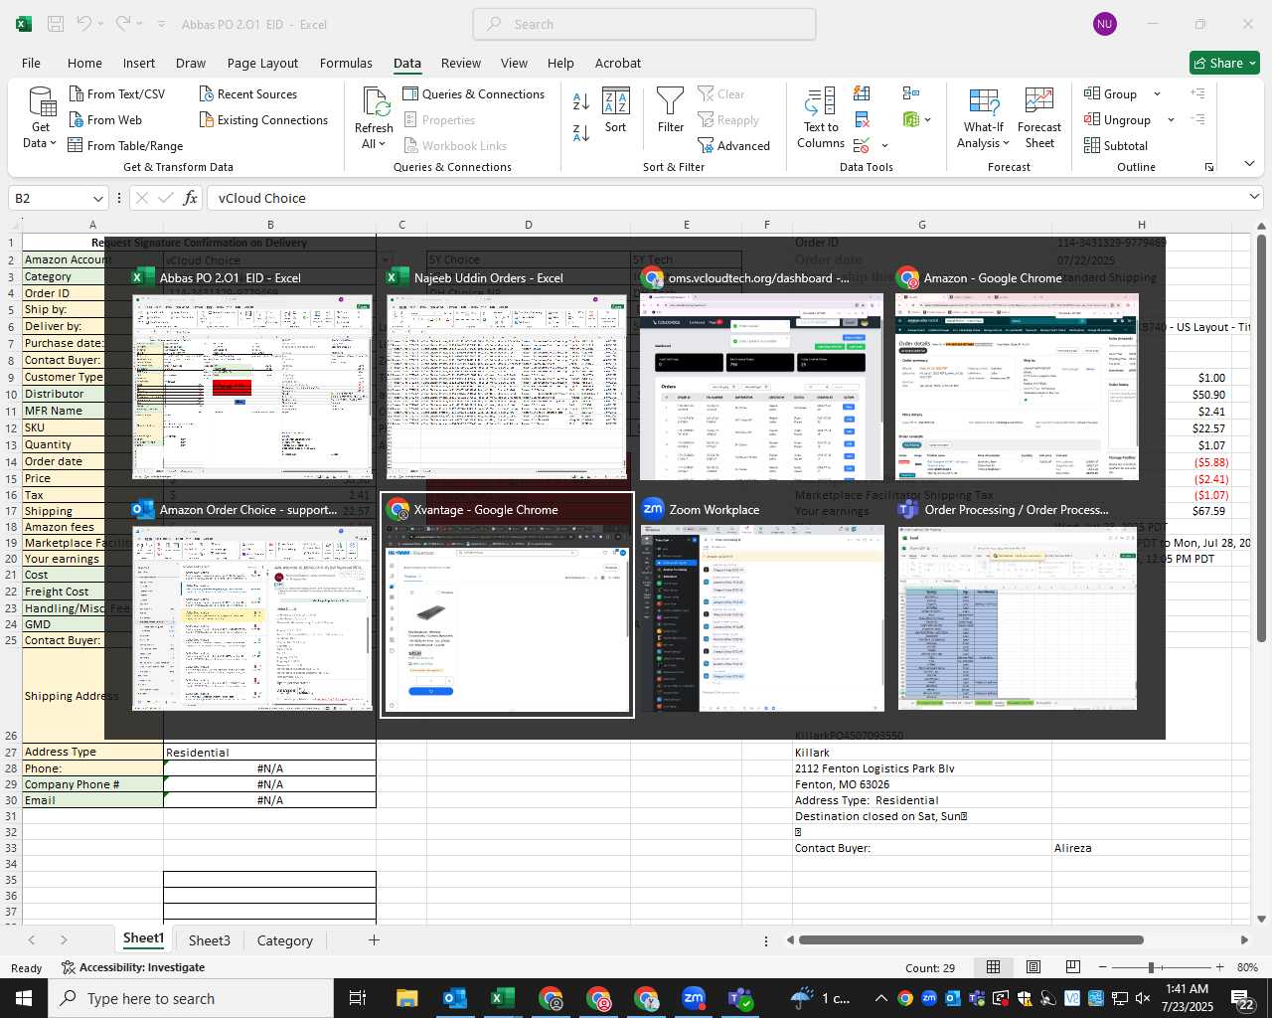Image resolution: width=1272 pixels, height=1018 pixels.
Task: Open the Acrobat tab
Action: pos(618,63)
